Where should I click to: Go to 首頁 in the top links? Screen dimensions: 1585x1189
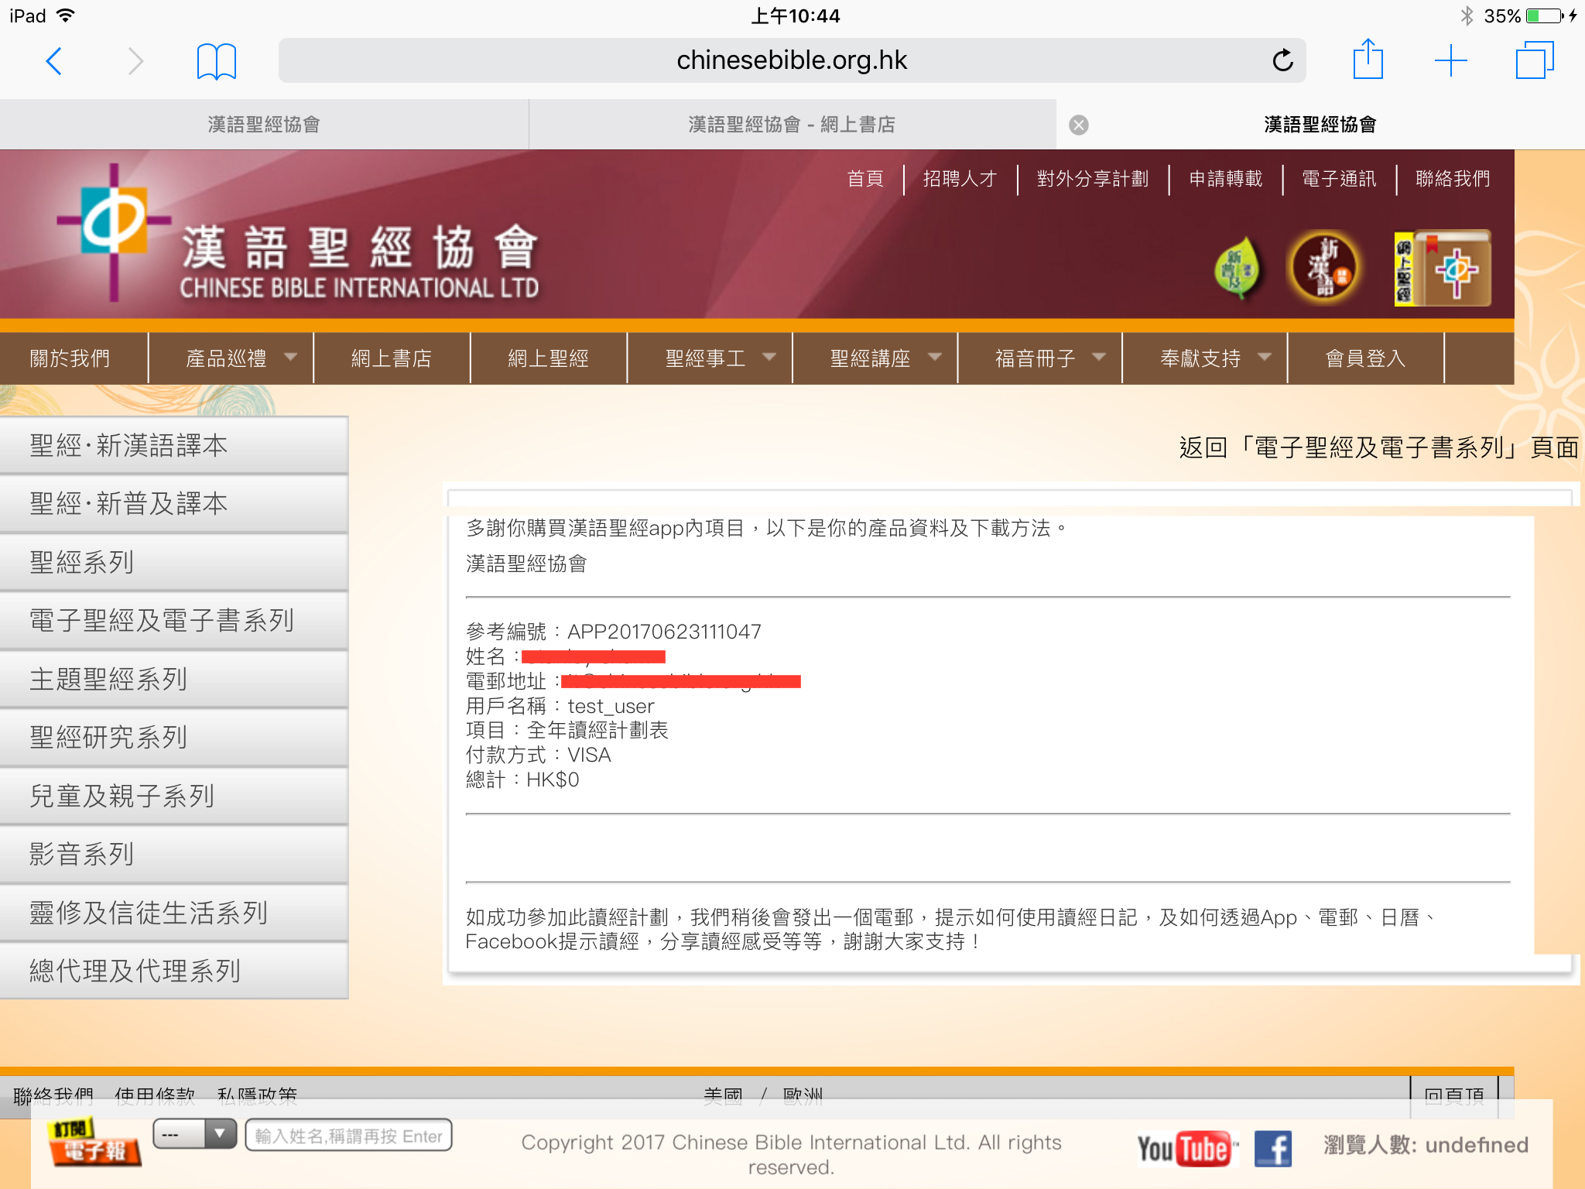(x=865, y=179)
